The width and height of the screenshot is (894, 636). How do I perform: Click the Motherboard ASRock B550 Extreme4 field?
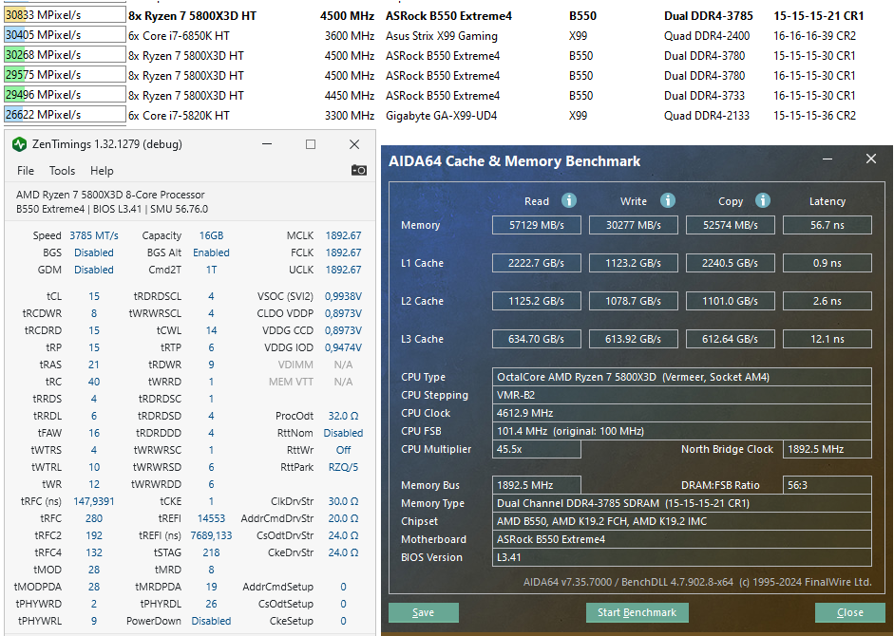click(x=682, y=539)
